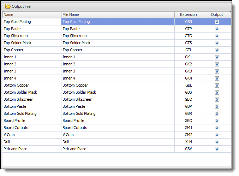Screen dimensions: 239x176
Task: Toggle Output checkbox for Top Copper
Action: (x=217, y=50)
